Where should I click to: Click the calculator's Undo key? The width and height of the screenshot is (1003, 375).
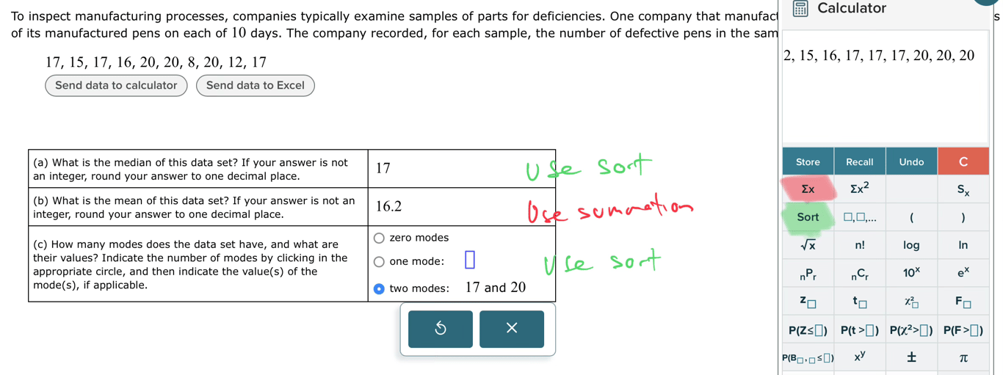click(x=911, y=161)
